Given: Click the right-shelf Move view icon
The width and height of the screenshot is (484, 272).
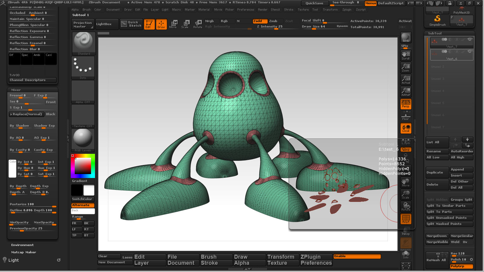Looking at the screenshot, I should [x=406, y=182].
